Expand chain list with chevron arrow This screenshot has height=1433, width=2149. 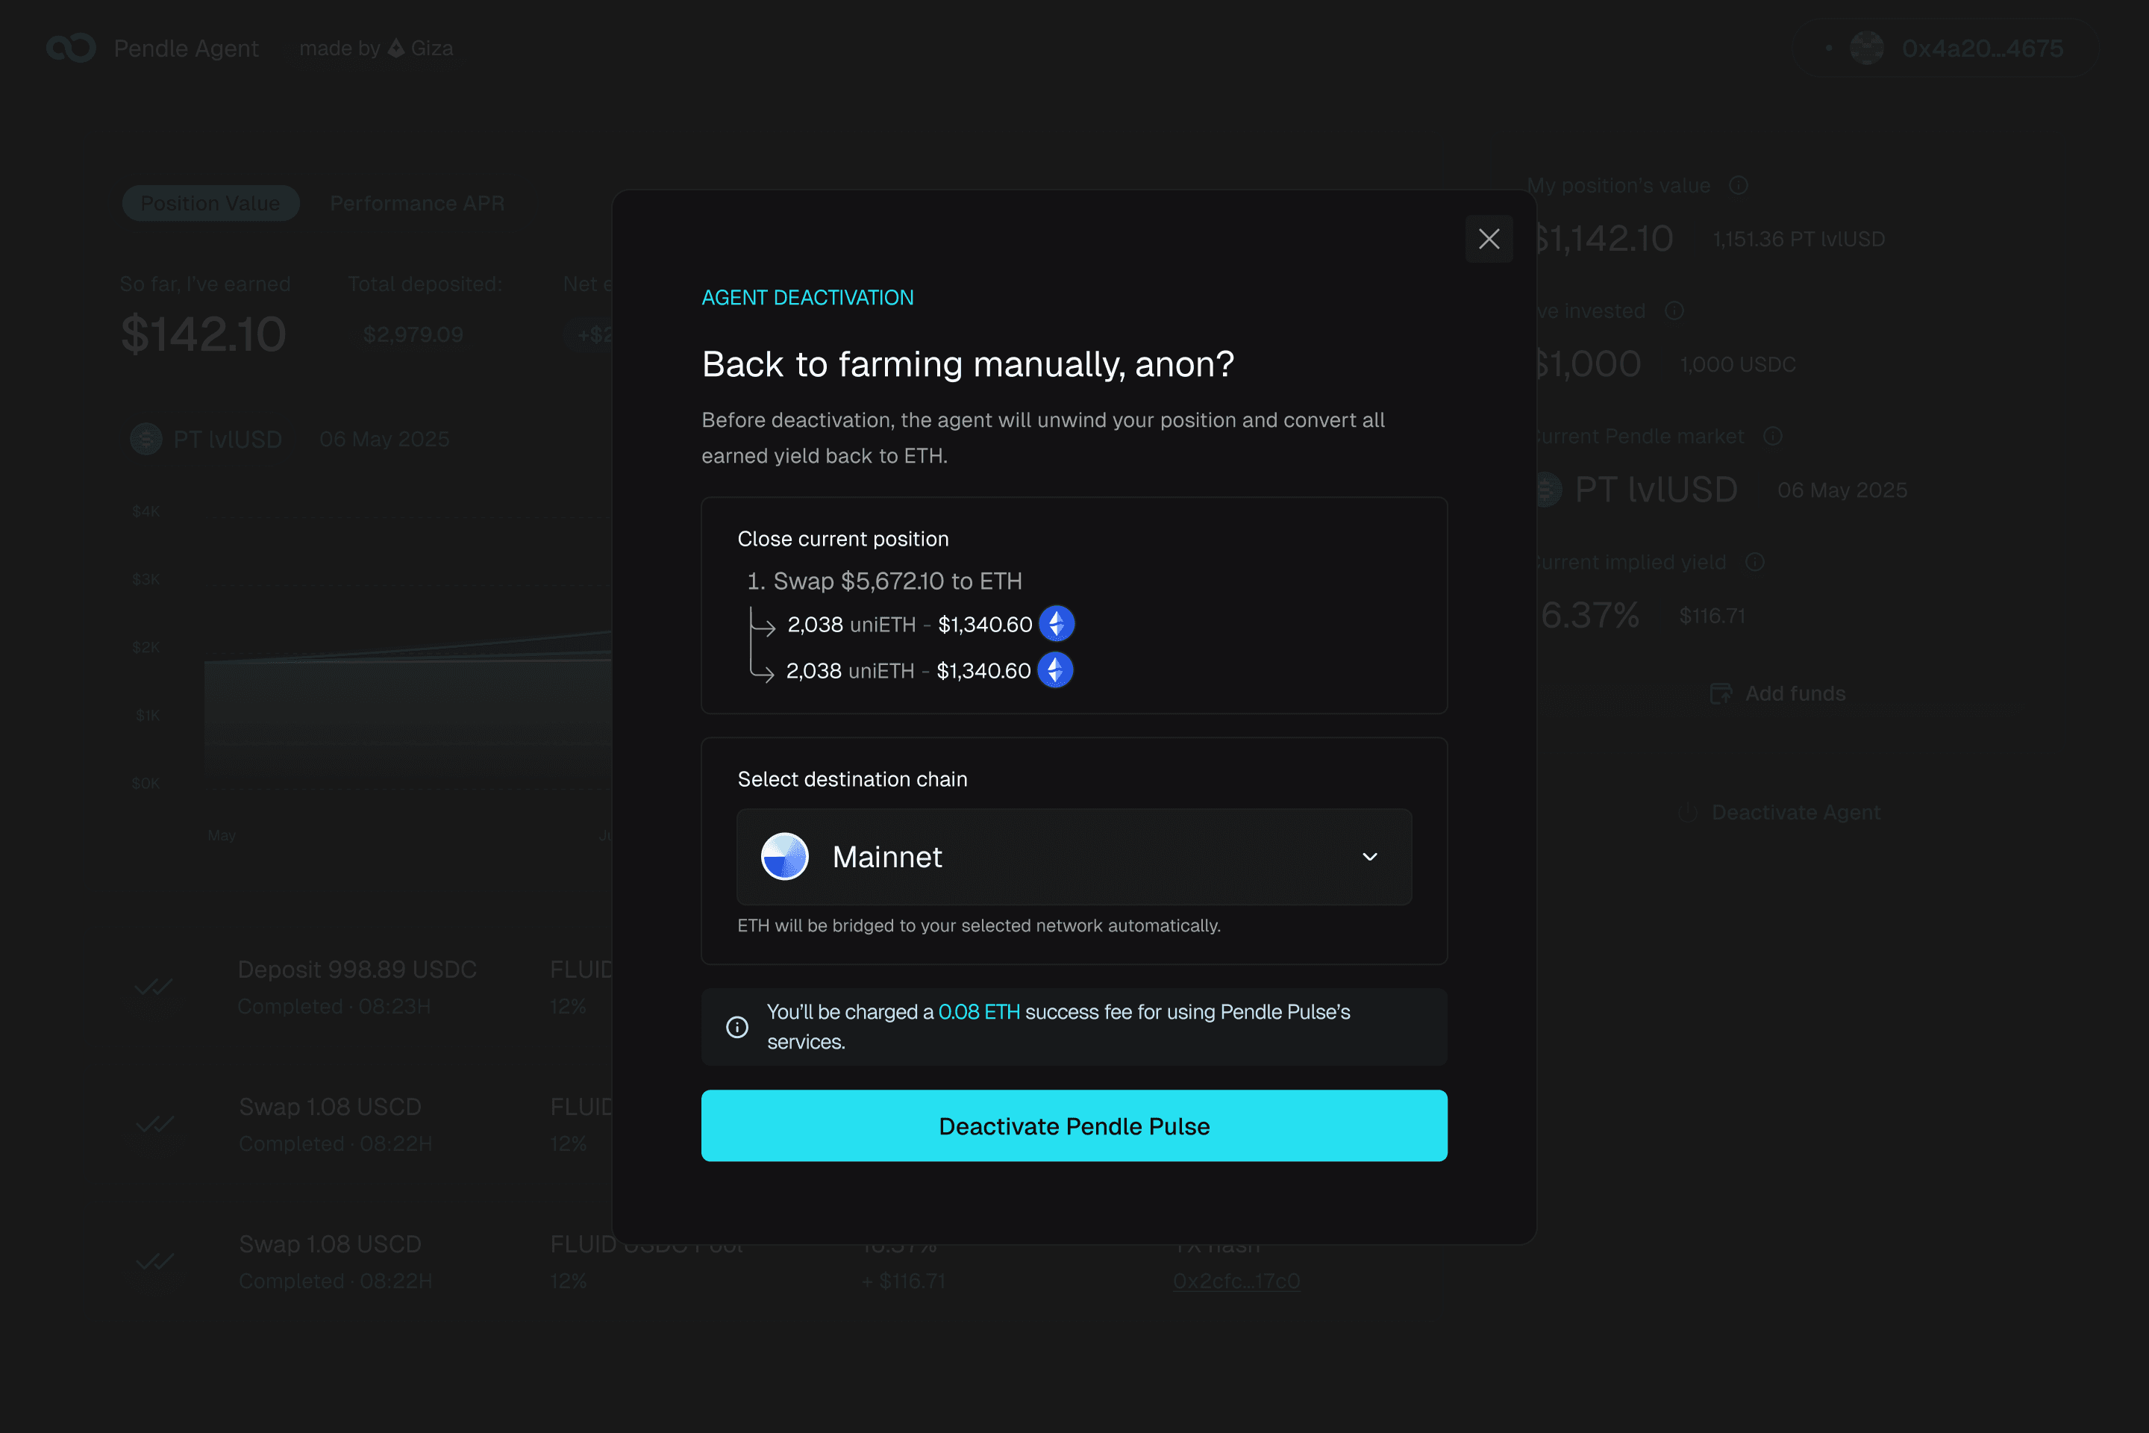(x=1368, y=856)
